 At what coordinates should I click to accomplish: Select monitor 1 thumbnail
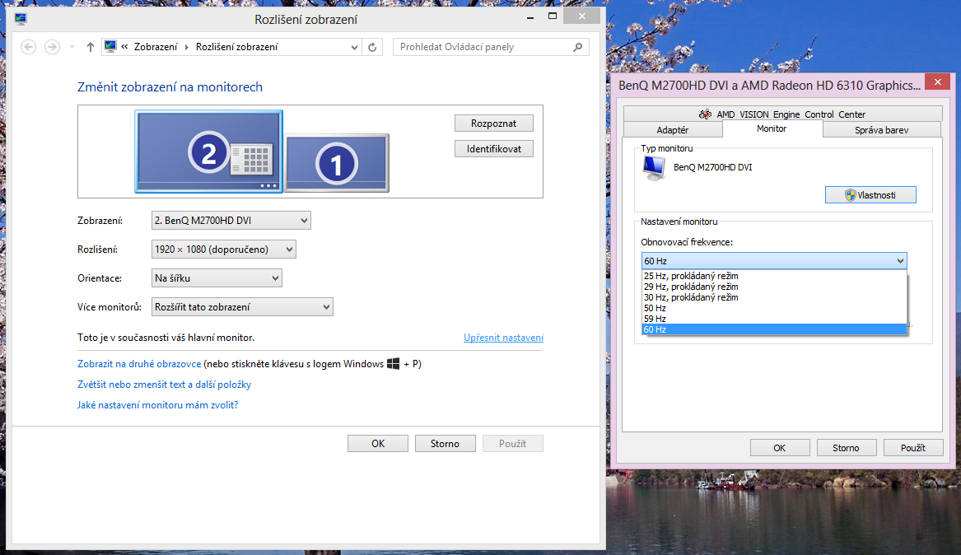337,163
